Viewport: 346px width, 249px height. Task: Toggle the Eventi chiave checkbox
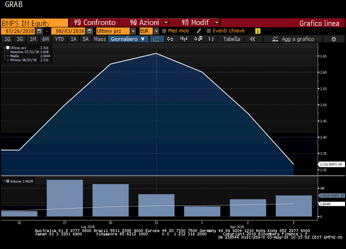point(208,31)
